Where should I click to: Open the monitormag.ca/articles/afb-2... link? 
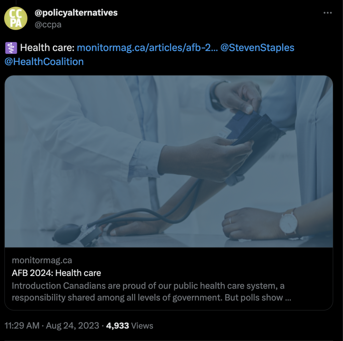pos(147,48)
